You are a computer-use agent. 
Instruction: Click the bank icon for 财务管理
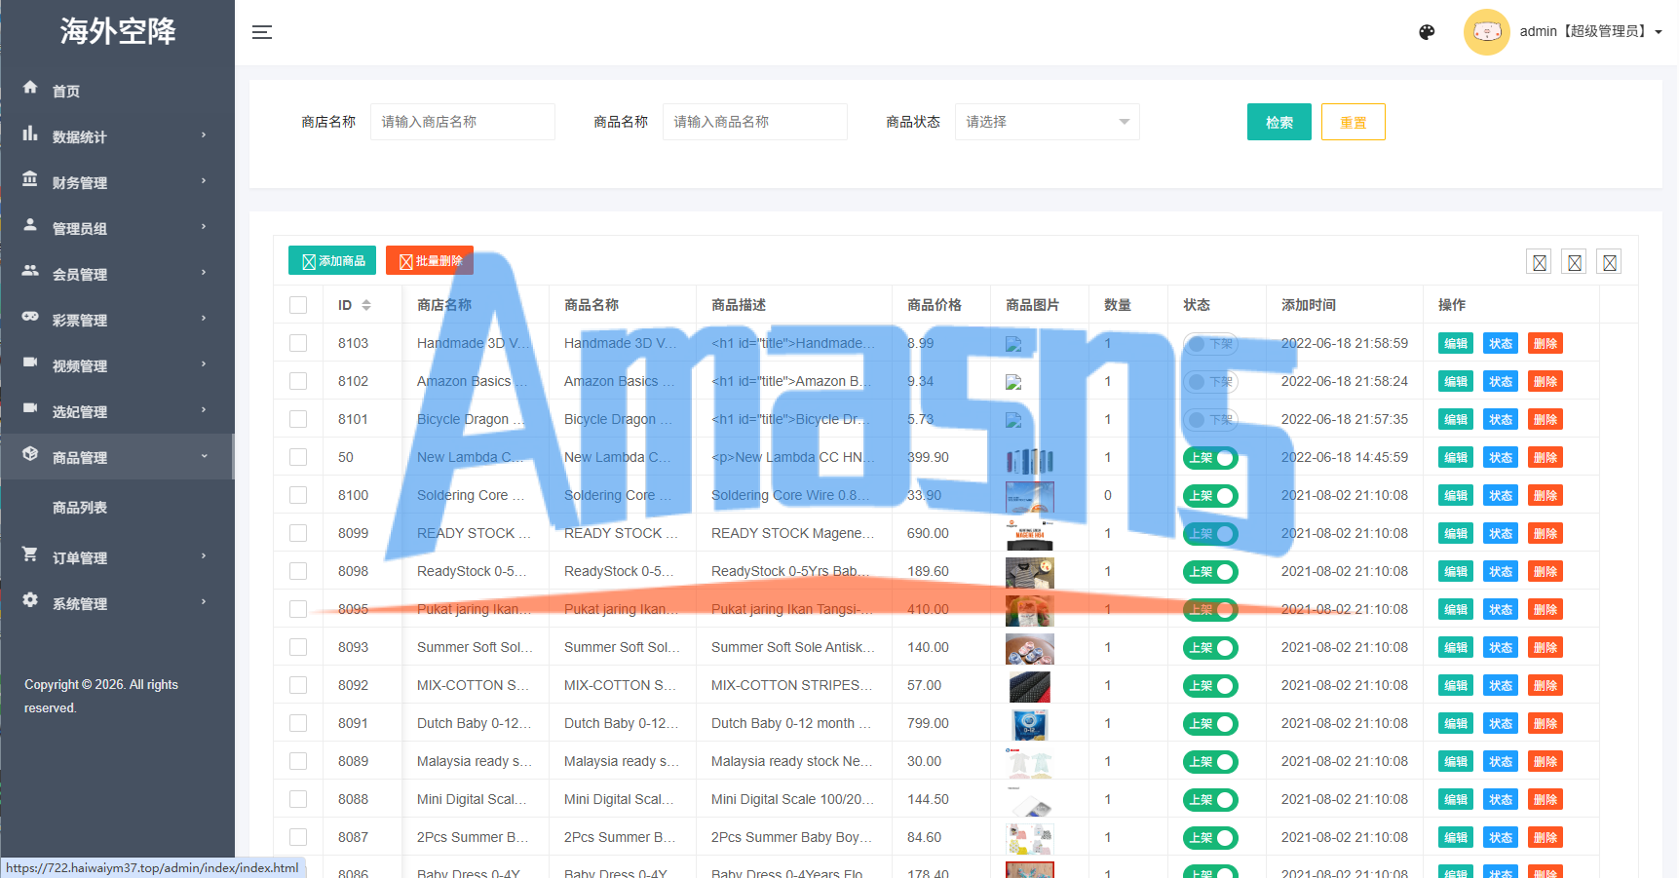(x=30, y=179)
